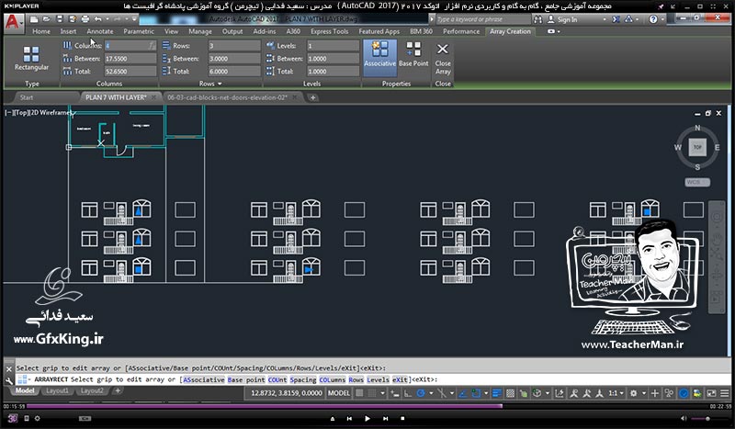
Task: Open the snap mode settings dropdown arrow
Action: tap(383, 393)
